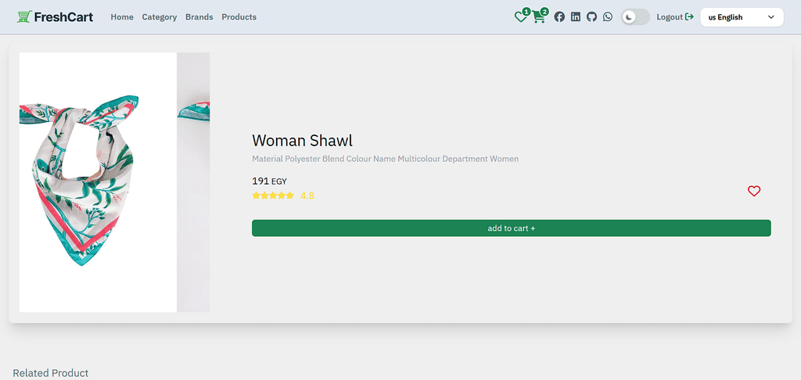Open the GitHub profile icon
Image resolution: width=801 pixels, height=380 pixels.
coord(591,17)
